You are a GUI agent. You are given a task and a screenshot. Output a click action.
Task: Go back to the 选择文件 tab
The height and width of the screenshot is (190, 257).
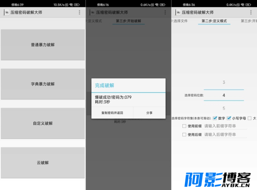(x=180, y=21)
